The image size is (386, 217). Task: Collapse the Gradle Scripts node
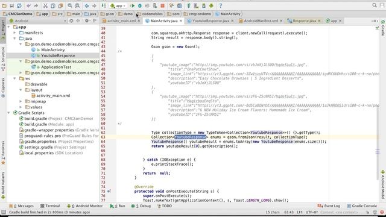pyautogui.click(x=9, y=113)
